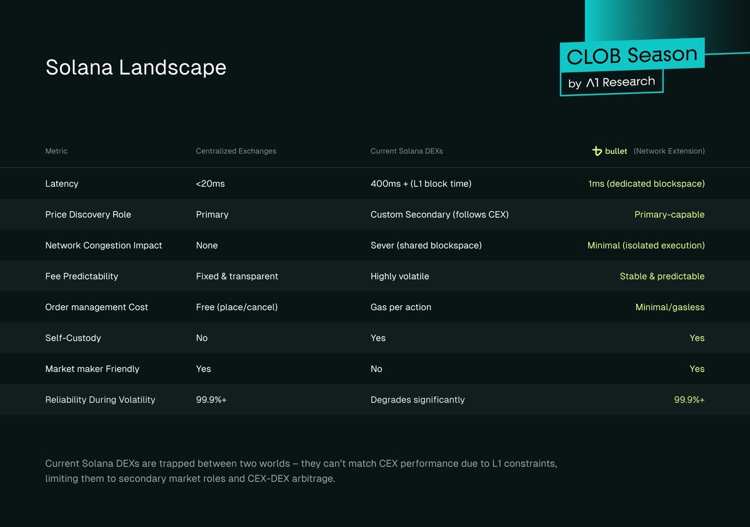750x527 pixels.
Task: Click the 'Gas per action' cell
Action: (401, 307)
